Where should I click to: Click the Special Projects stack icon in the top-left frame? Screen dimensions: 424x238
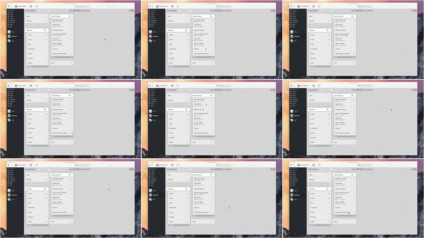(70, 16)
